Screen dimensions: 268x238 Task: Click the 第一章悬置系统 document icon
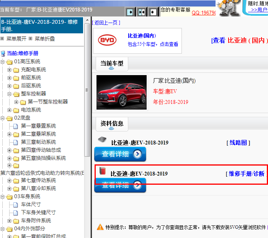[x=16, y=126]
